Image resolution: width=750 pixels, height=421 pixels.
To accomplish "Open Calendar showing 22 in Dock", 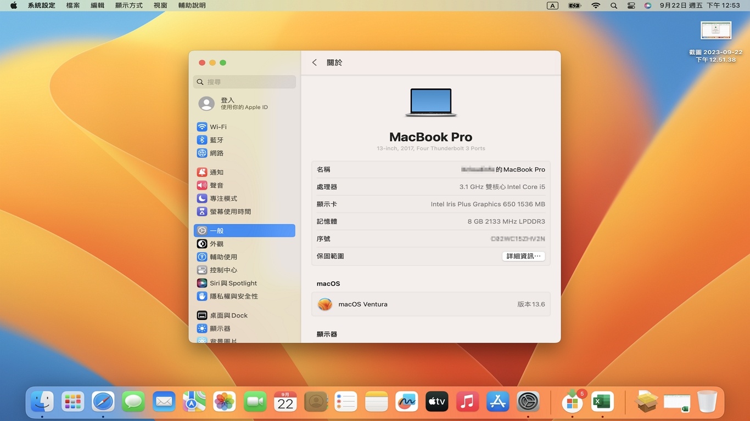I will [286, 402].
